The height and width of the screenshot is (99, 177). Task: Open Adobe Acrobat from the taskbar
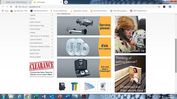tap(84, 96)
